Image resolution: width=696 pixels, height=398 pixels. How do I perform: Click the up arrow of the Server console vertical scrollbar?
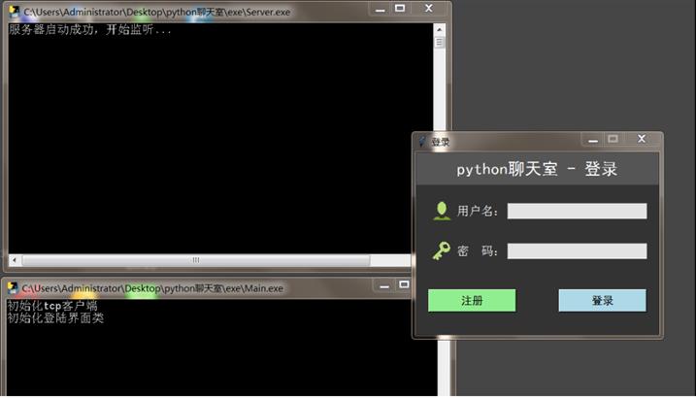[440, 29]
